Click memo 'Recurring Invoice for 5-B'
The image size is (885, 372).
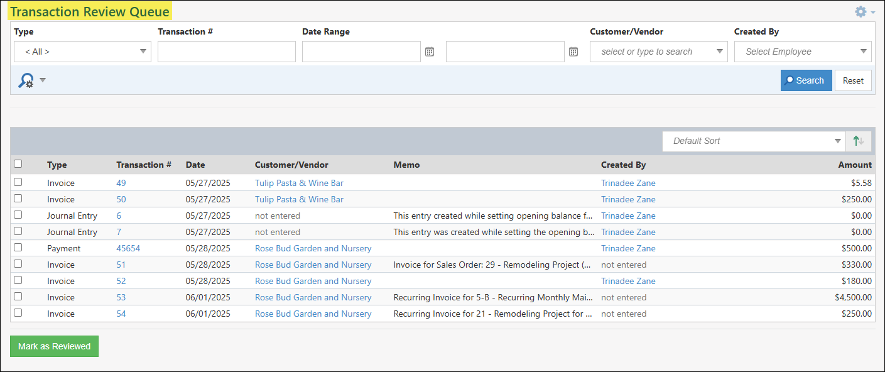pyautogui.click(x=493, y=297)
